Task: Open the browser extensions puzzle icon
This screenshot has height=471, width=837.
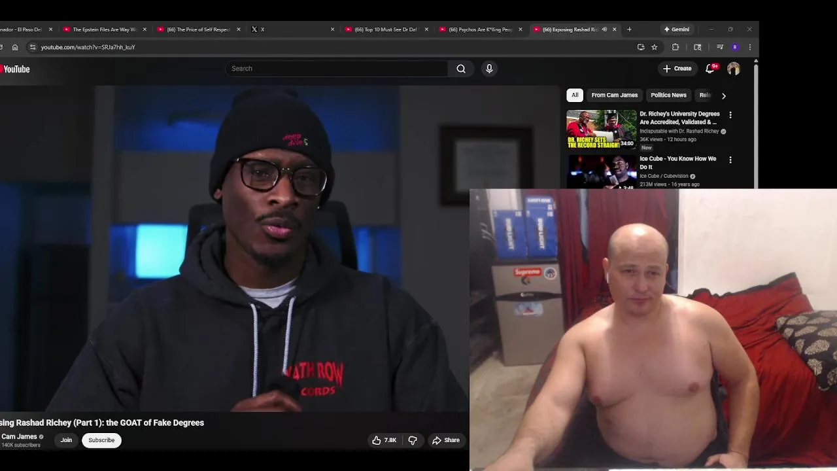Action: coord(675,47)
